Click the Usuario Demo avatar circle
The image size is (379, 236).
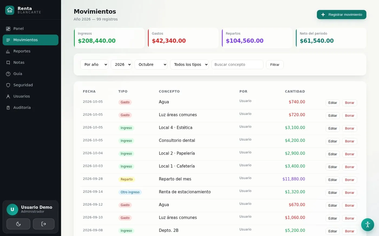coord(12,210)
